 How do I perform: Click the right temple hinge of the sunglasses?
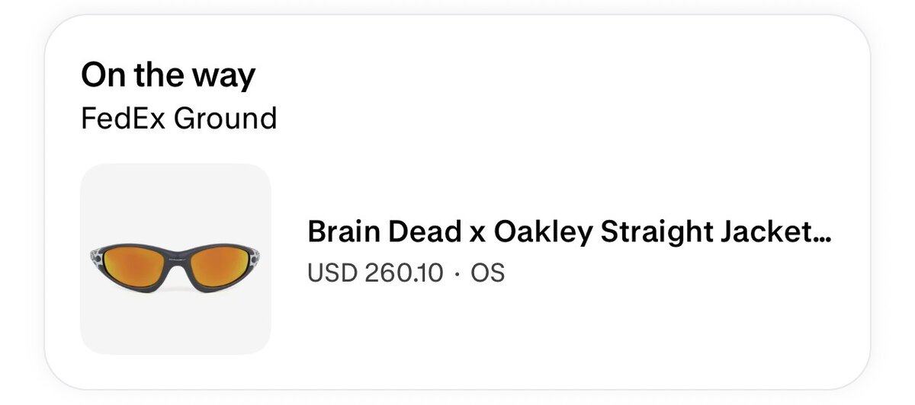tap(255, 257)
